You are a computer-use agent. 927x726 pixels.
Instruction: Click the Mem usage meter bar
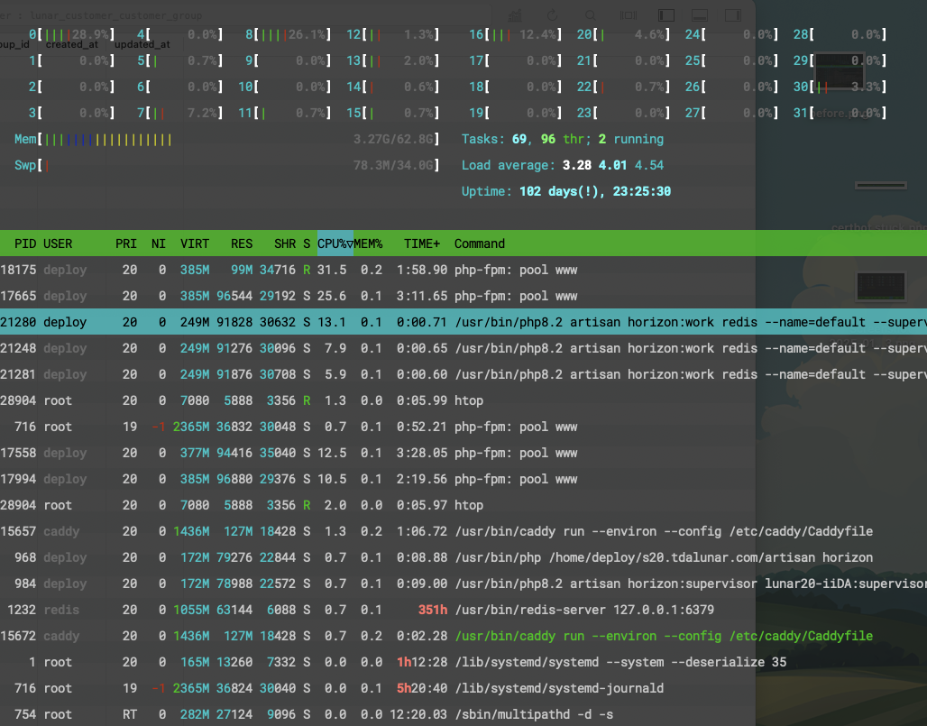[x=225, y=140]
